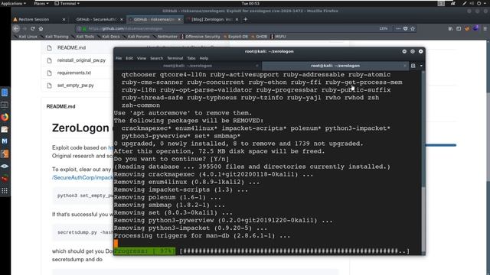Close the Restore Session tab
Viewport: 490px width, 275px height.
(64, 19)
